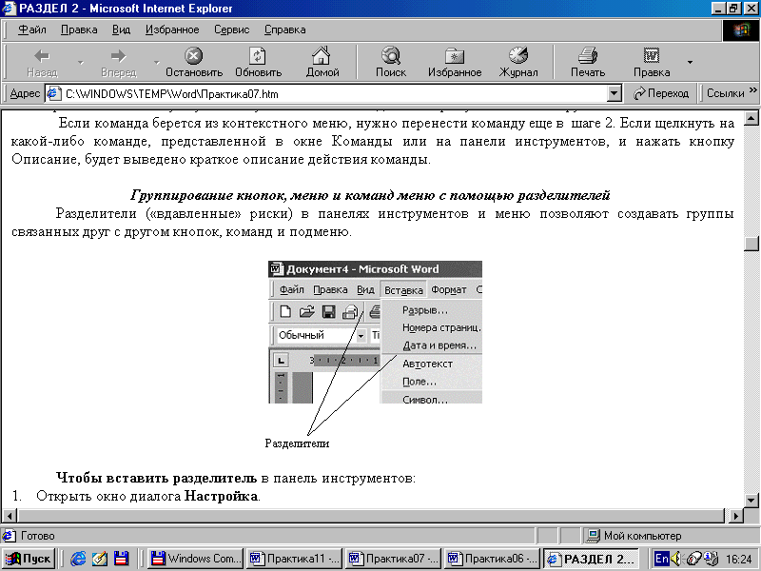Image resolution: width=761 pixels, height=571 pixels.
Task: Open dropdown arrow next to Вперед
Action: 156,62
